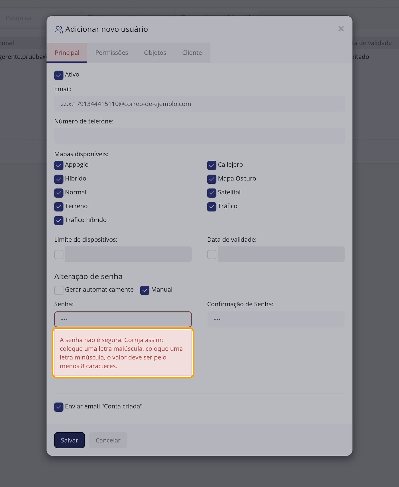Toggle the Tráfico híbrido checkbox
399x487 pixels.
[x=59, y=221]
